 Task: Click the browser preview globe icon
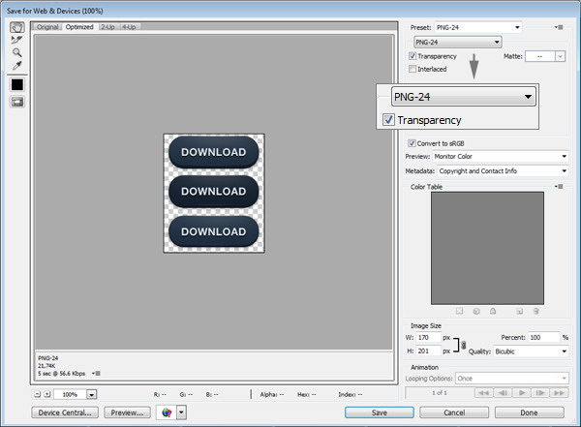[167, 412]
